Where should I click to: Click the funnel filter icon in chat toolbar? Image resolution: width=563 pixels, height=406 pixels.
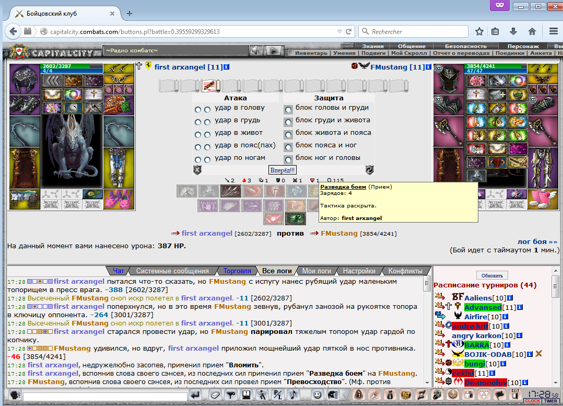[230, 395]
